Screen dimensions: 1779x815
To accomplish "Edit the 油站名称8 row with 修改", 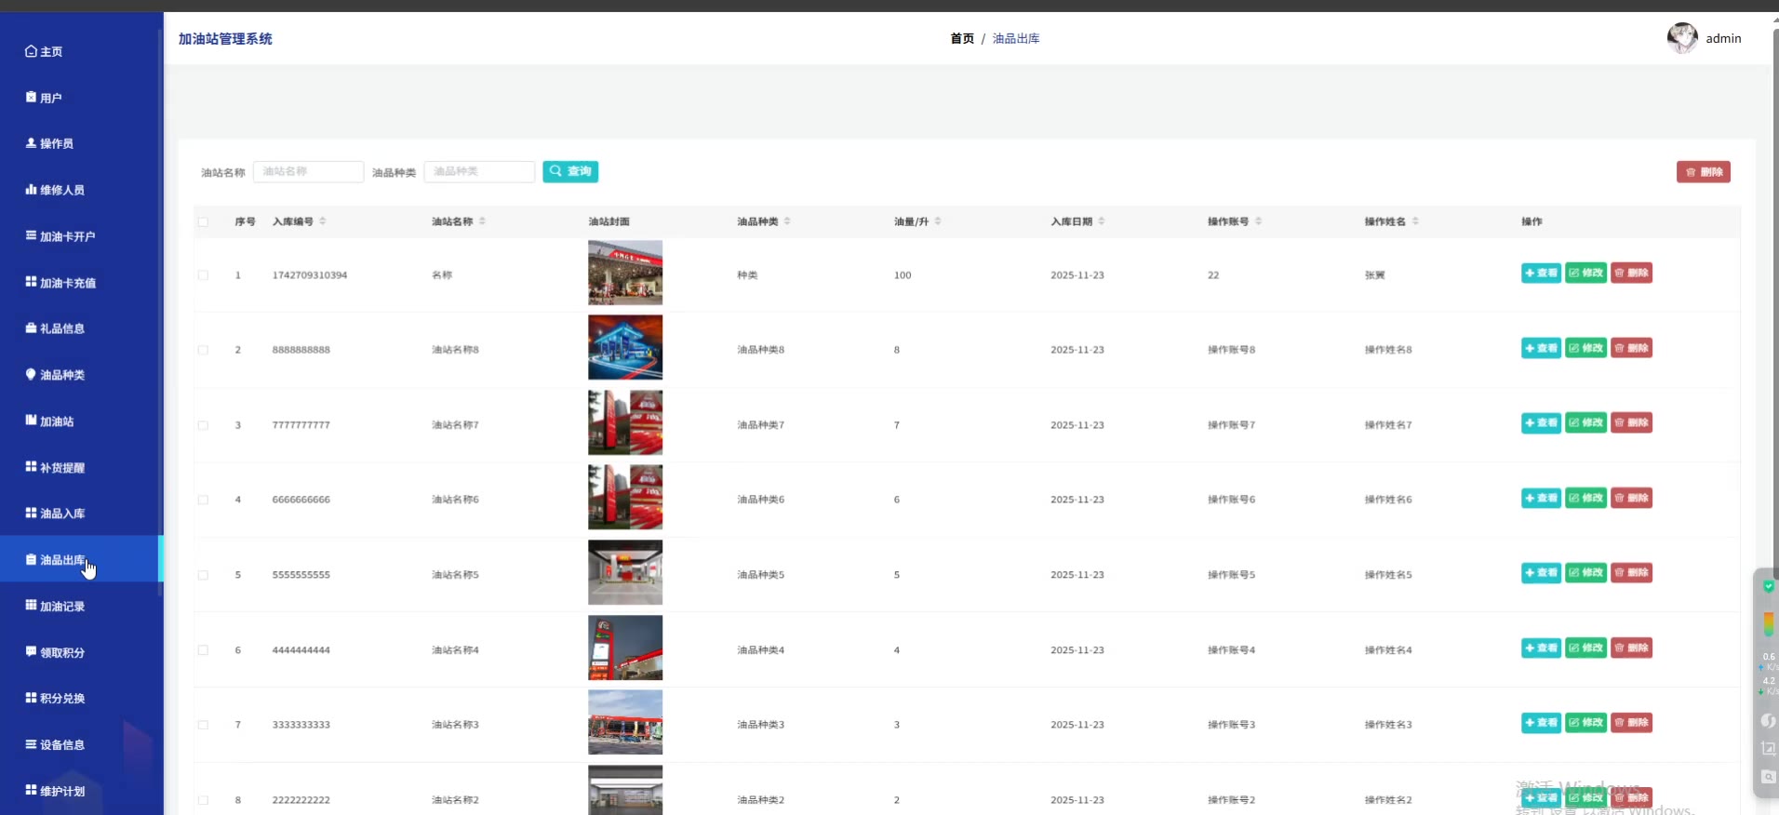I will [1586, 348].
